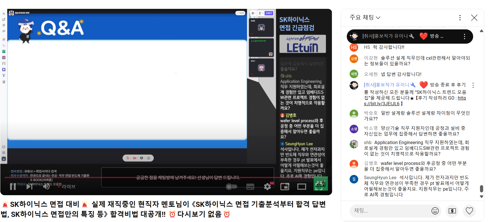Screen dimensions: 488x222
Task: Click the chat message input field
Action: tap(389, 211)
